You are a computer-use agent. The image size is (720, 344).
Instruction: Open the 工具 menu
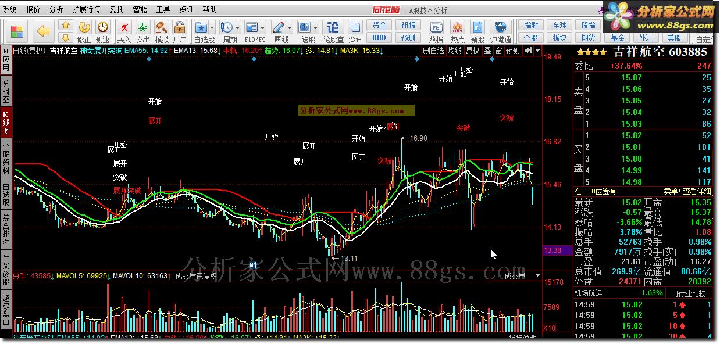coord(163,10)
